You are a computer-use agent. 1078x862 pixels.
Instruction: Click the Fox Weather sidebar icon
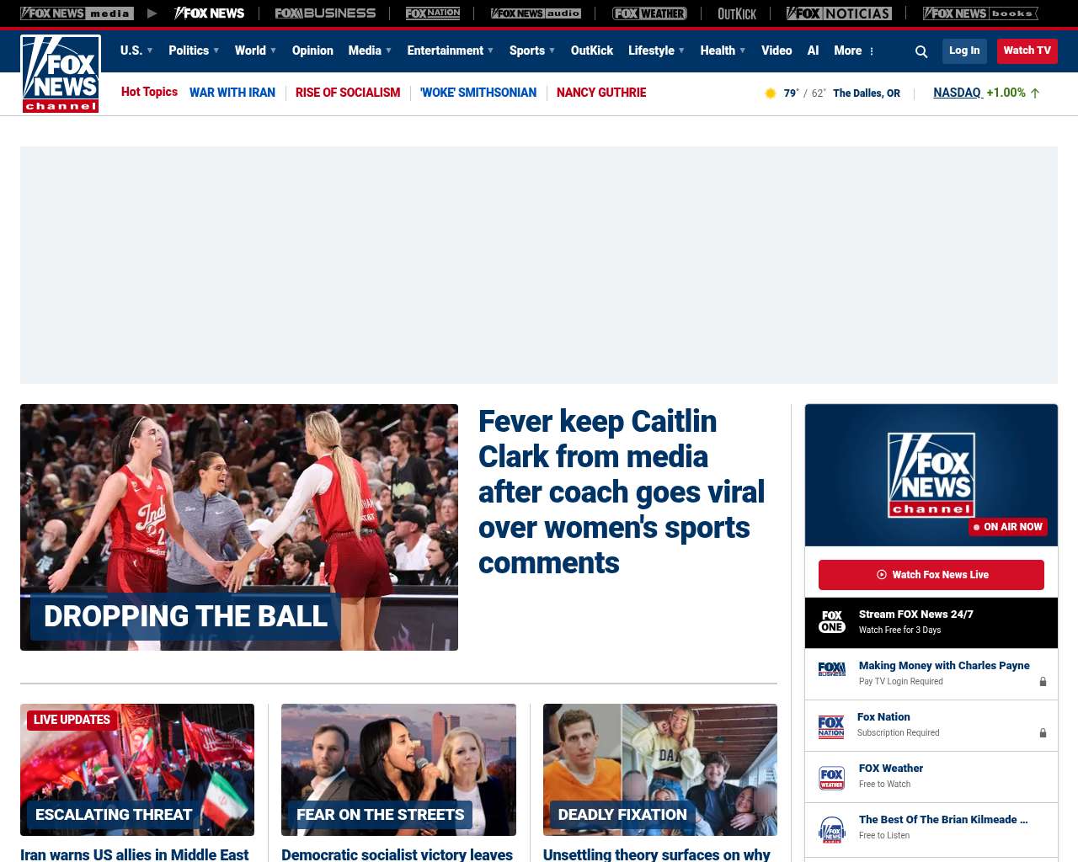point(832,778)
